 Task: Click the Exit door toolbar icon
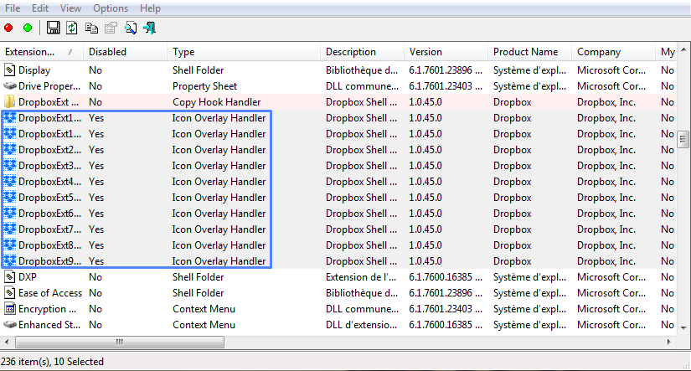150,28
